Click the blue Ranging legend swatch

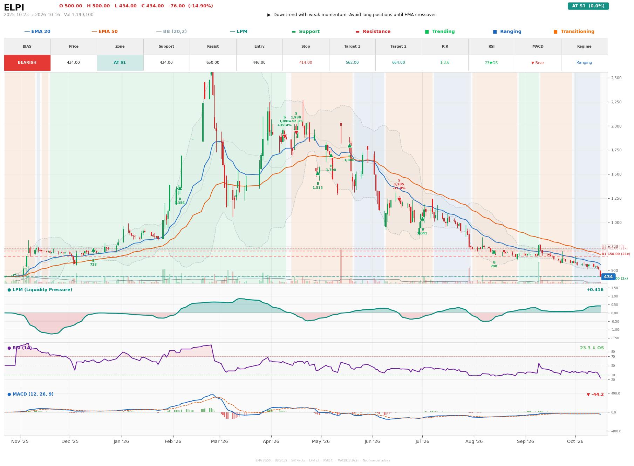495,32
